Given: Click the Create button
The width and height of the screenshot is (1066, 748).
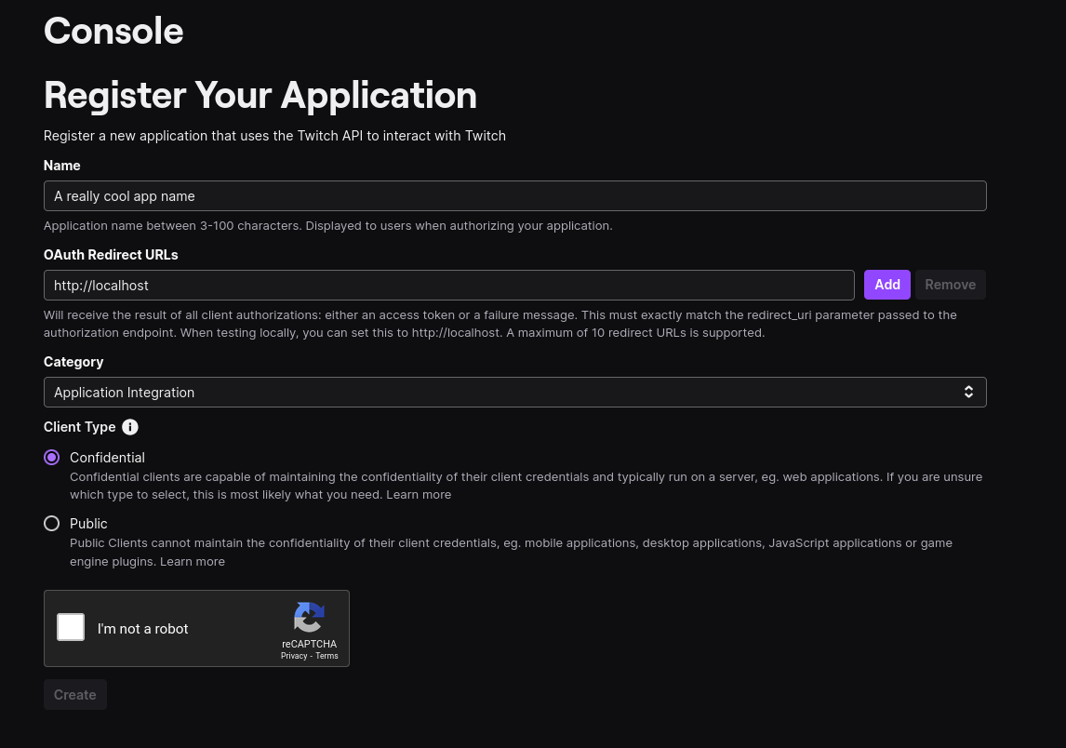Looking at the screenshot, I should 74,695.
